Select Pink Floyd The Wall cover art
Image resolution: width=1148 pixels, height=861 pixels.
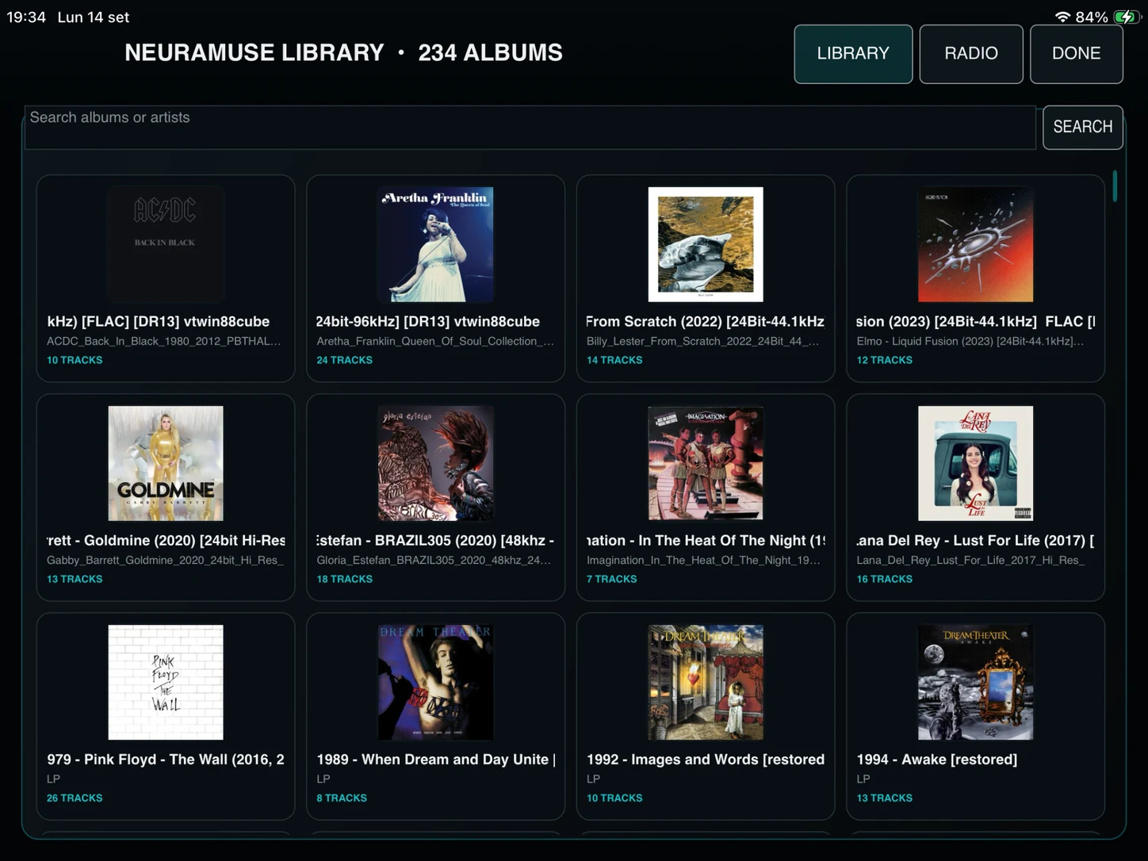tap(166, 682)
